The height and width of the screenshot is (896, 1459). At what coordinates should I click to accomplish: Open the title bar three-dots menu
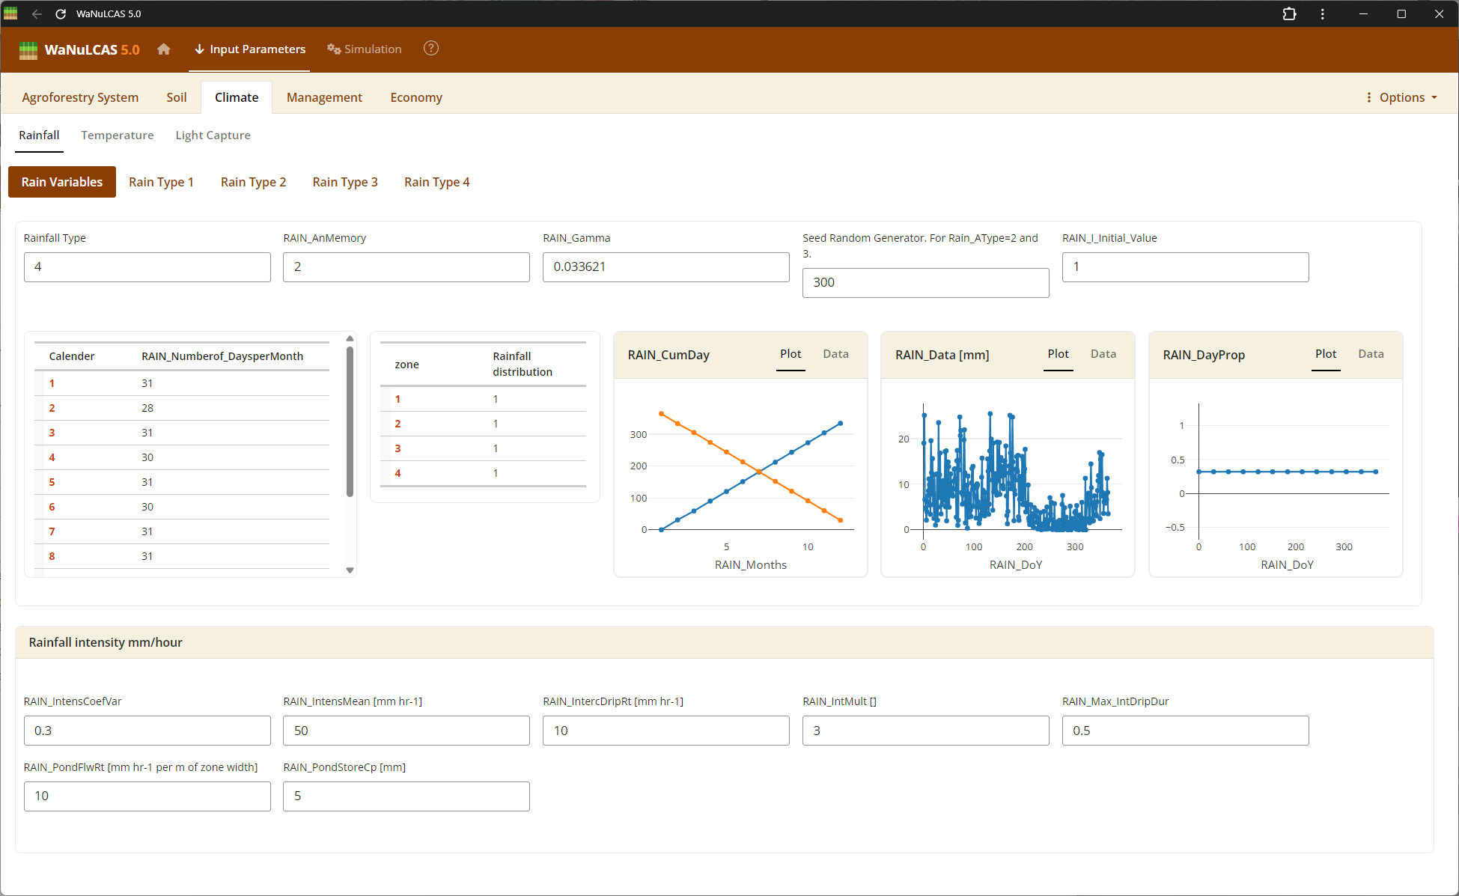1323,14
